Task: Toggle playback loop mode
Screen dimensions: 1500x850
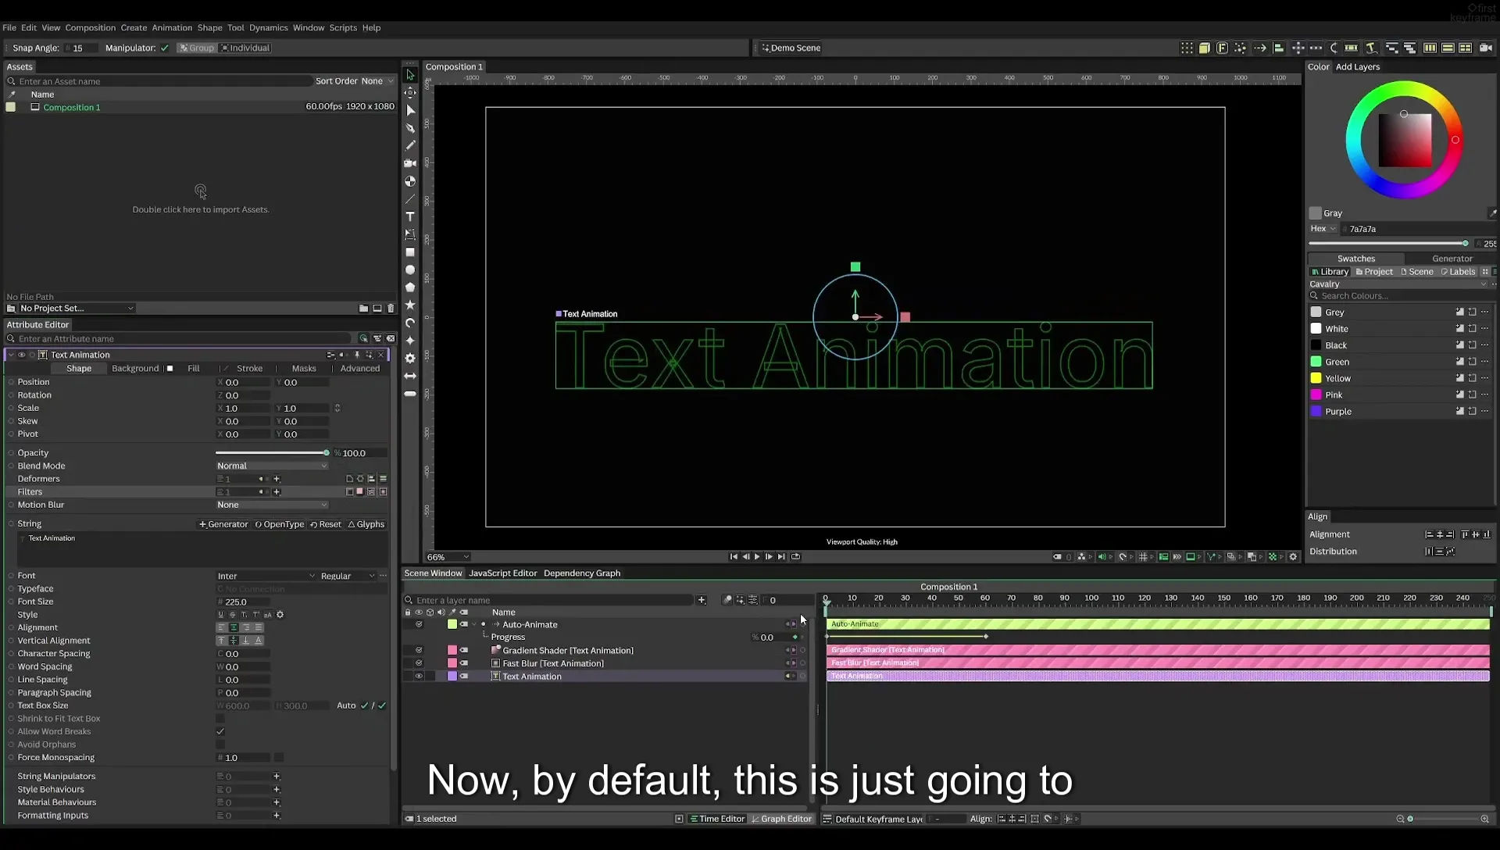Action: 795,557
